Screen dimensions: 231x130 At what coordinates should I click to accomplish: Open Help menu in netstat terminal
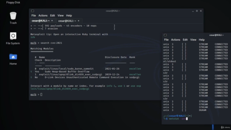(x=202, y=40)
